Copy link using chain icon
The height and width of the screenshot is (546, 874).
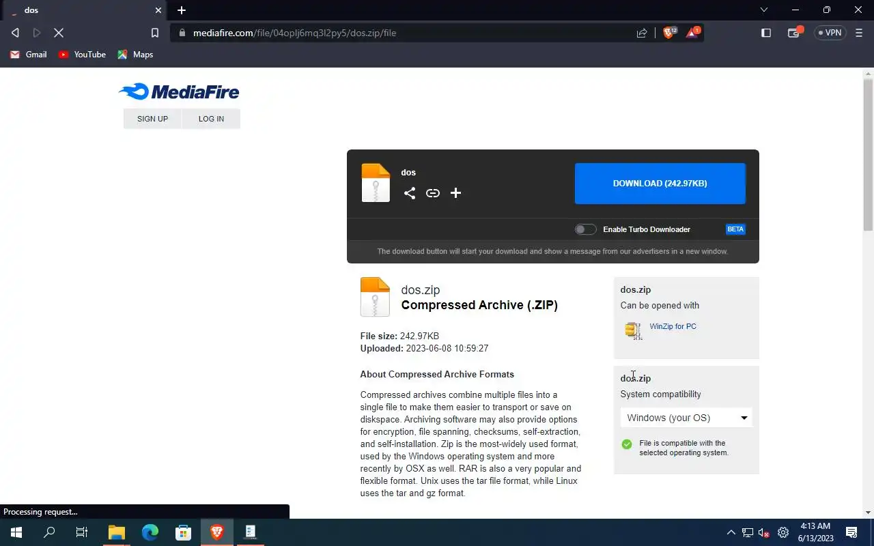(x=433, y=193)
